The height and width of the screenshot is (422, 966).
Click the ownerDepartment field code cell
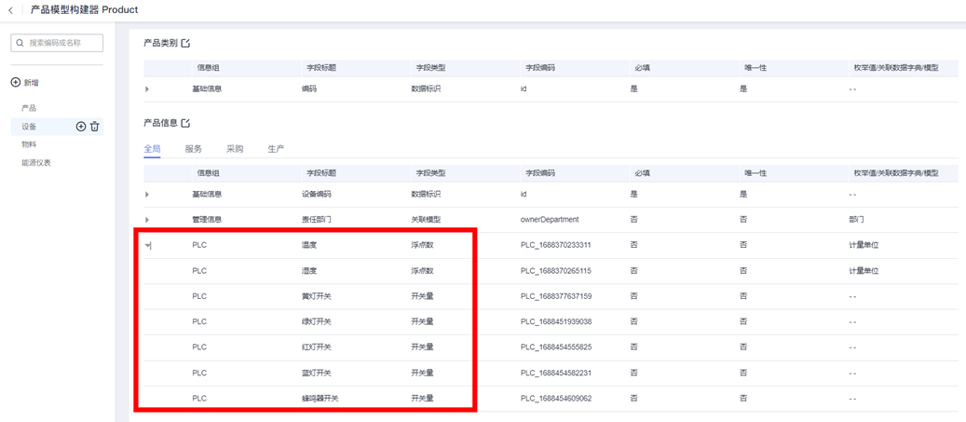click(550, 219)
